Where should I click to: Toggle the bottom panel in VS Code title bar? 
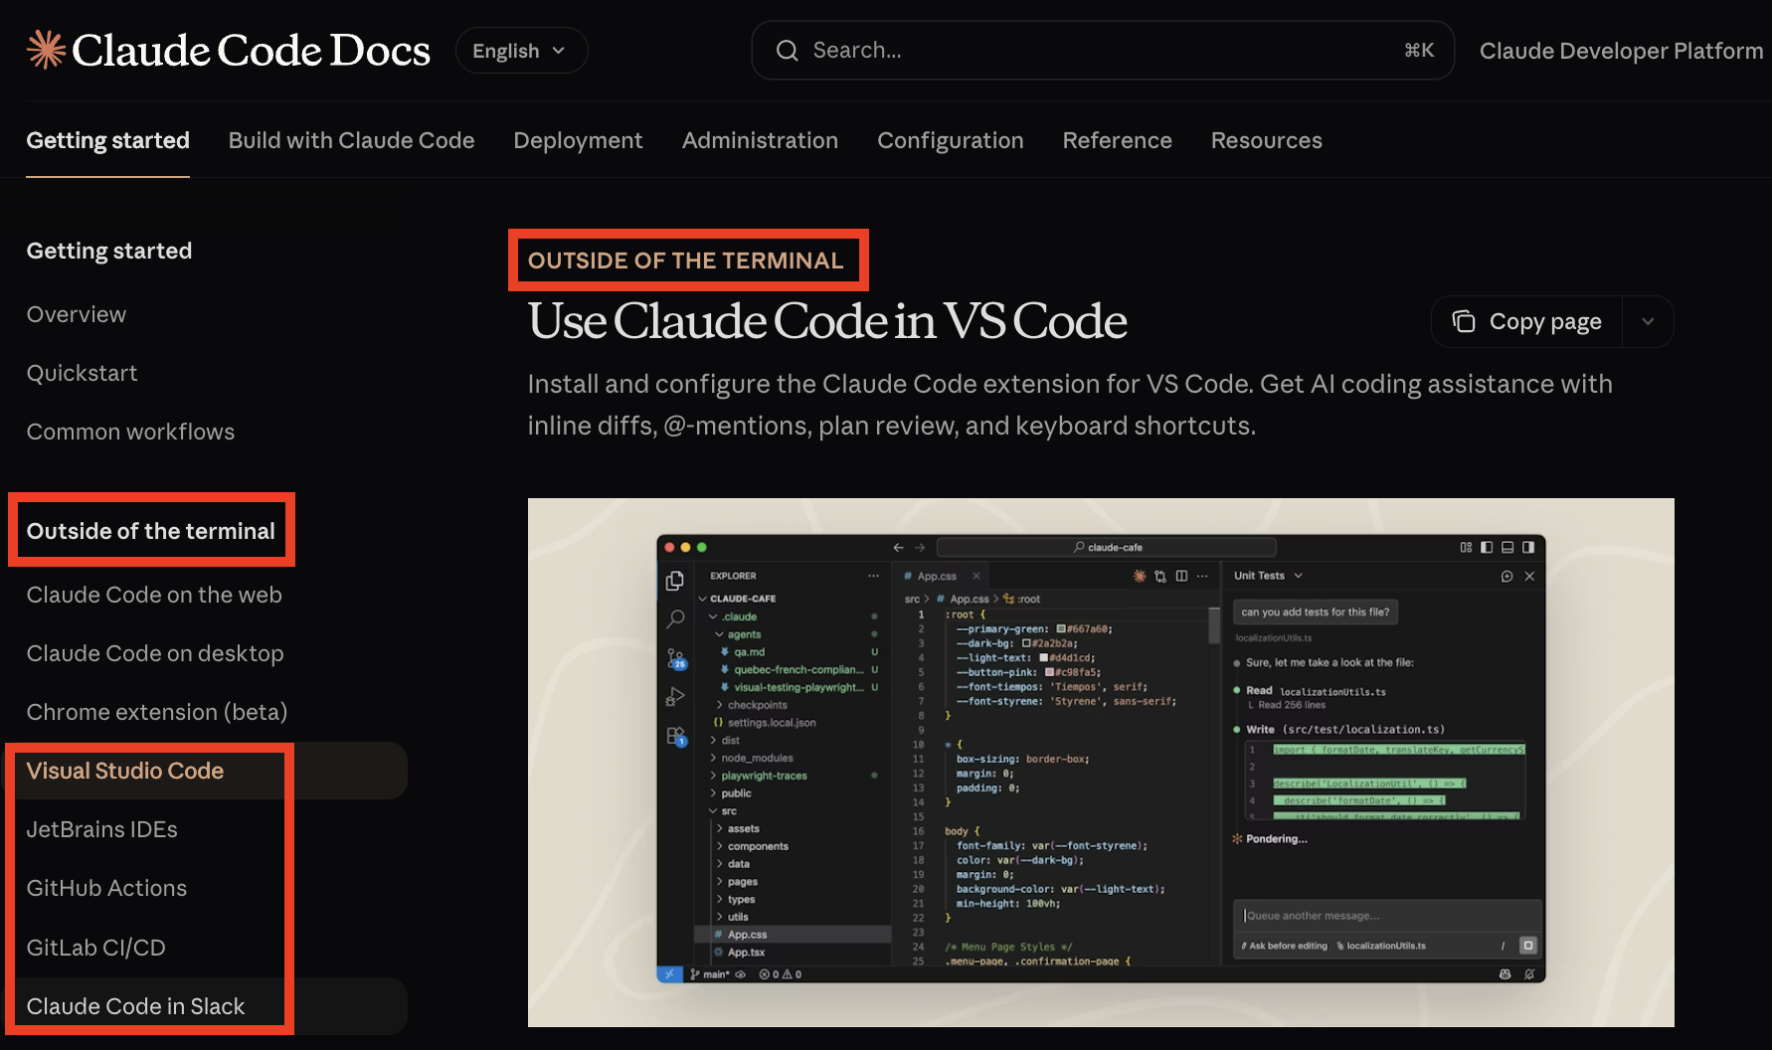[1507, 547]
